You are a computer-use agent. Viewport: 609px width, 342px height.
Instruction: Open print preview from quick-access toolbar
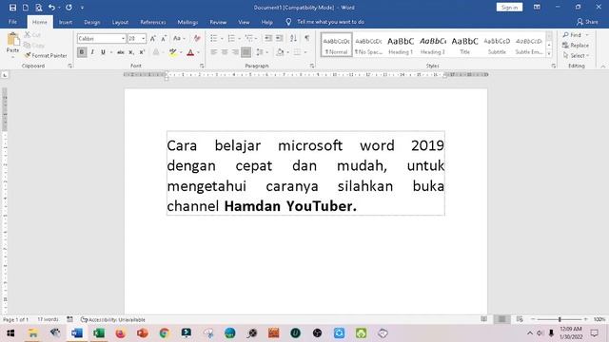point(38,8)
